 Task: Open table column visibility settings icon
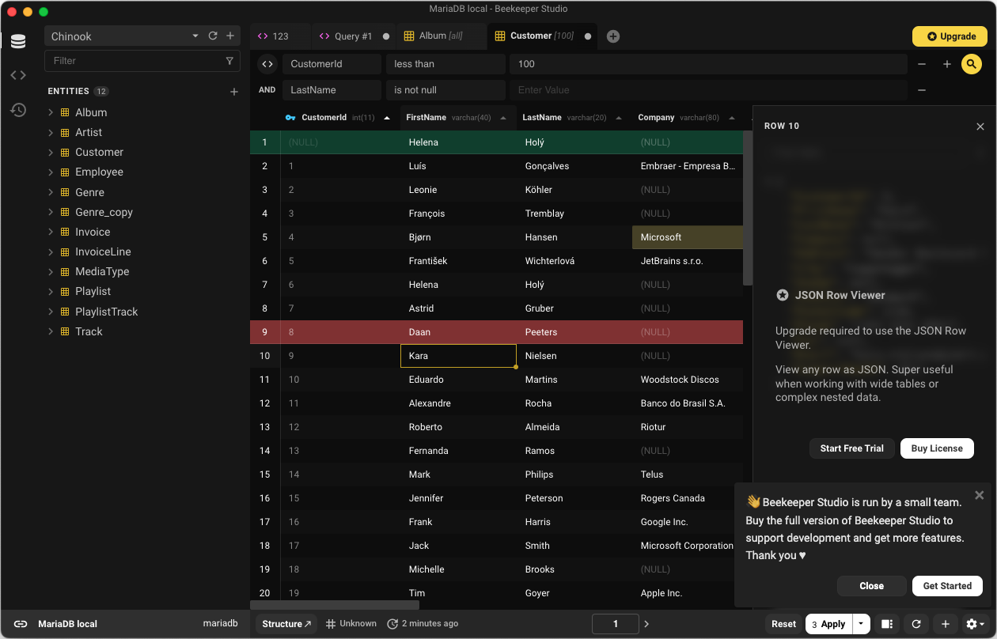click(x=887, y=623)
